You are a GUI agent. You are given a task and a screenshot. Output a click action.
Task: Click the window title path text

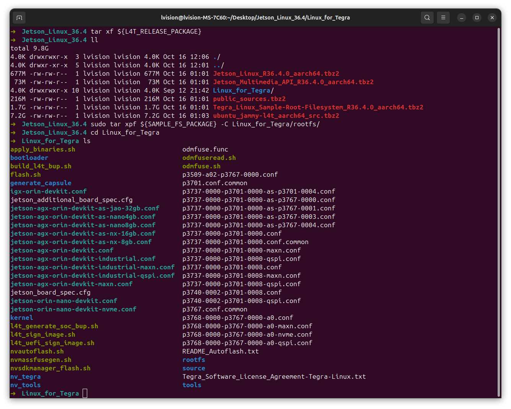click(255, 18)
